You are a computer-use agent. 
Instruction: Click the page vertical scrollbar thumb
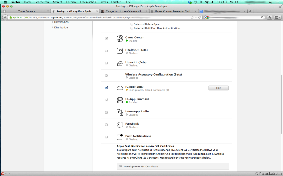coord(282,104)
